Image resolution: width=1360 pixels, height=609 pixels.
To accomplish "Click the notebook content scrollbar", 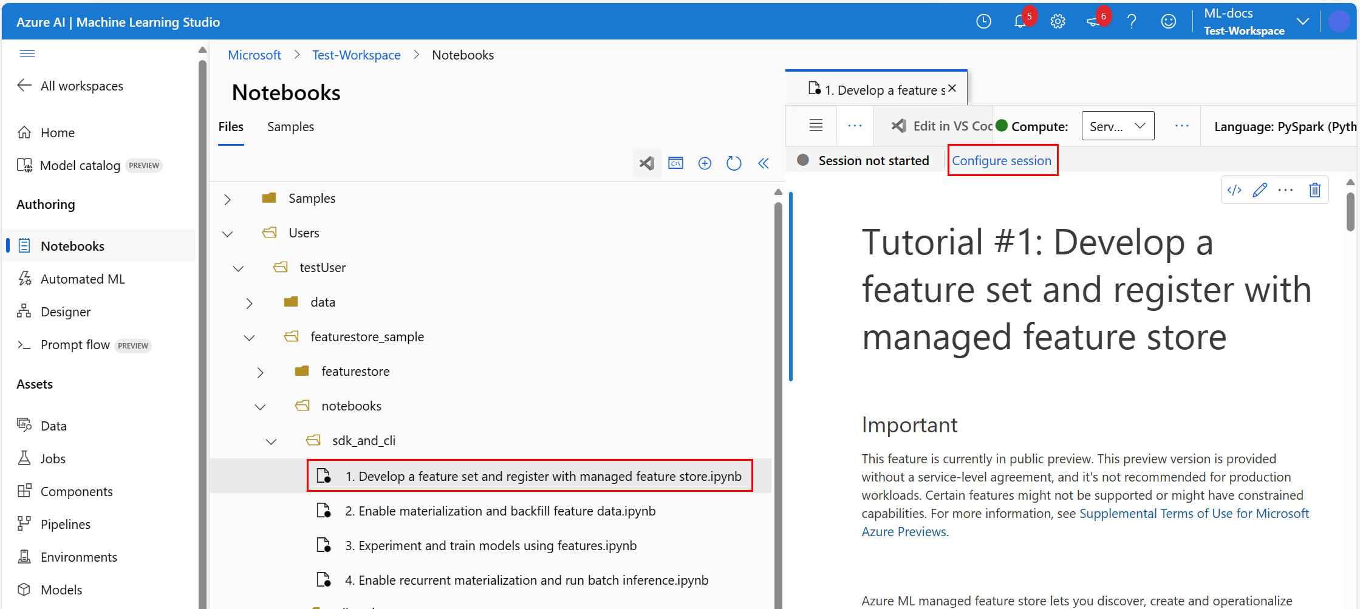I will point(1350,212).
